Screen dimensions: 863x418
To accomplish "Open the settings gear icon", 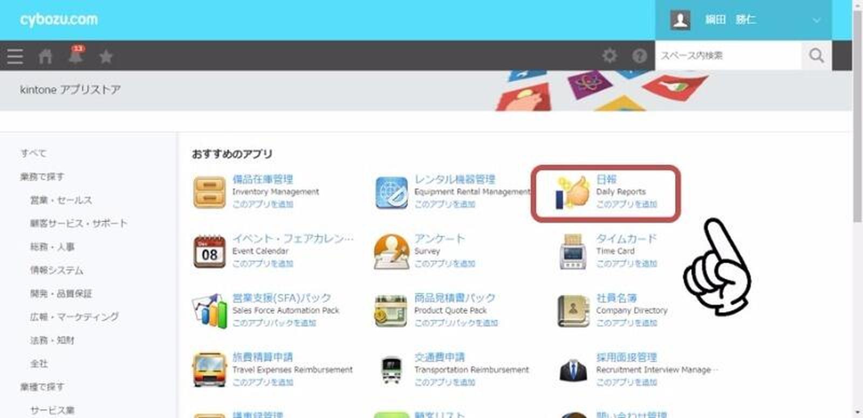I will [609, 55].
